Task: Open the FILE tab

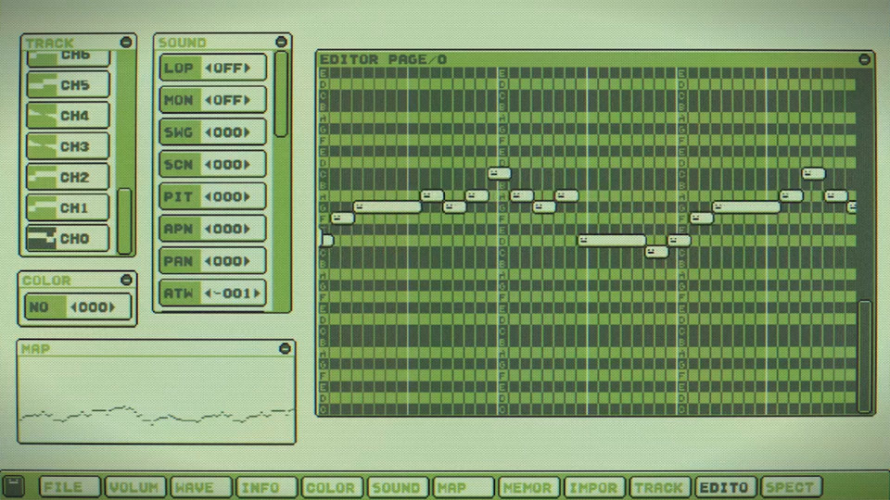Action: click(x=70, y=487)
